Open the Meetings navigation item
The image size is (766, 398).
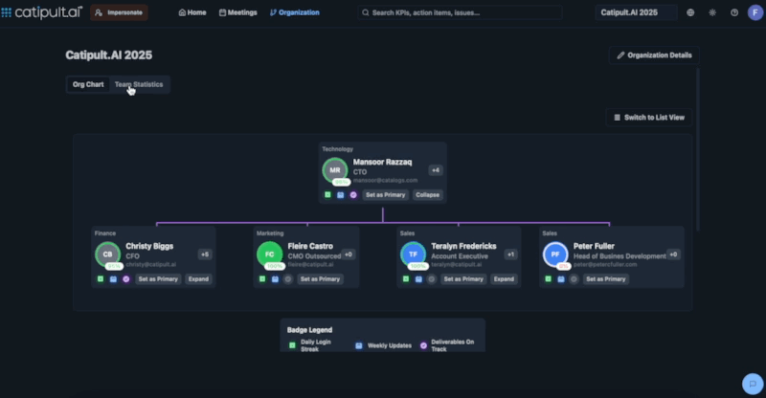tap(237, 12)
